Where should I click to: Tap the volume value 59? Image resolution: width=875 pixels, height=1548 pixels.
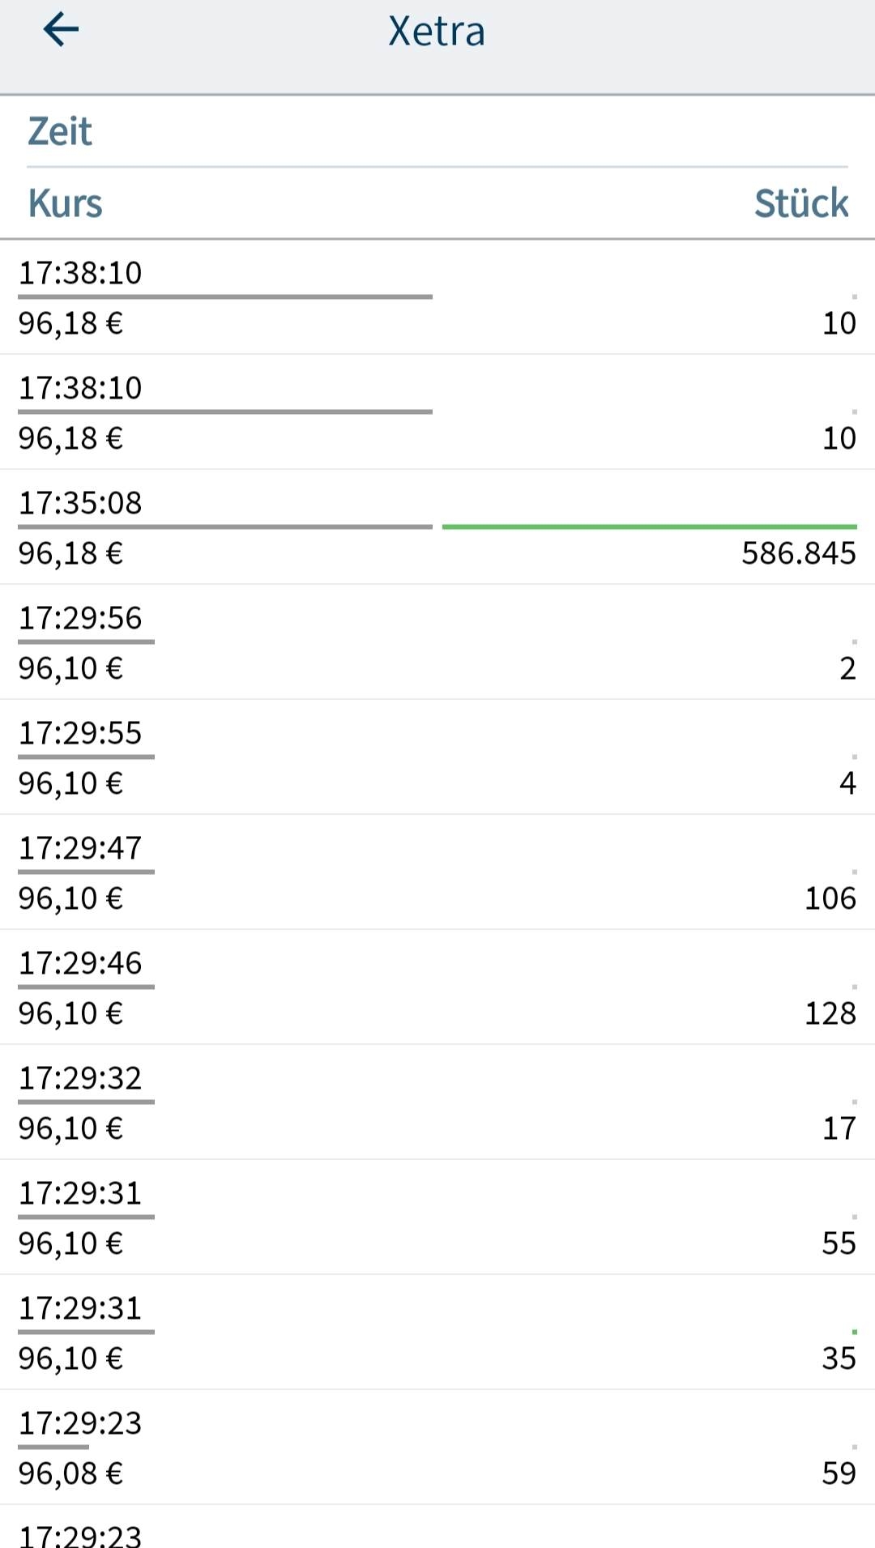839,1473
